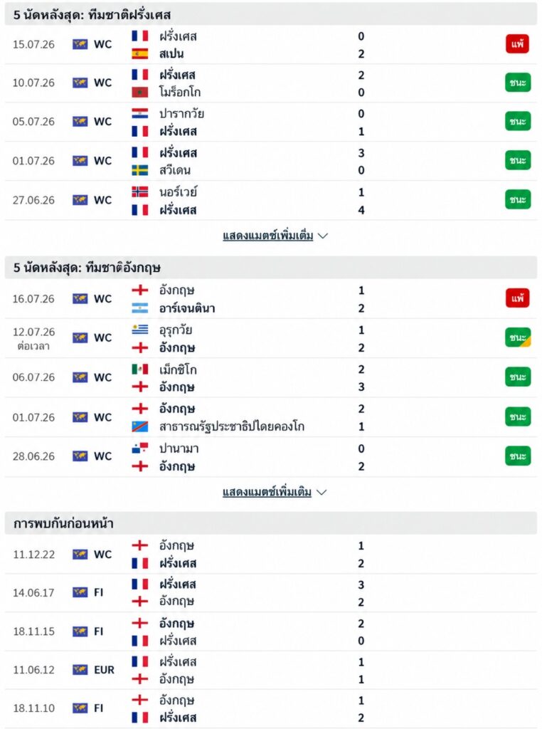Click the WC competition icon for 15.07.26 match
542x729 pixels.
(x=80, y=44)
